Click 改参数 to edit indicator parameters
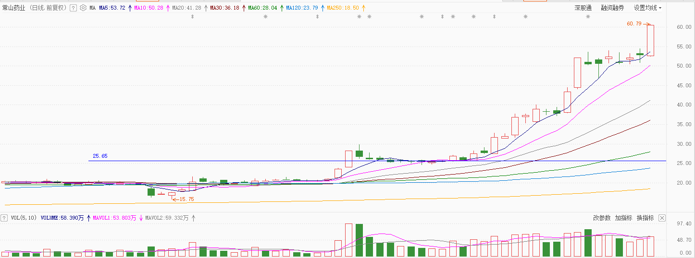This screenshot has height=258, width=695. [602, 218]
